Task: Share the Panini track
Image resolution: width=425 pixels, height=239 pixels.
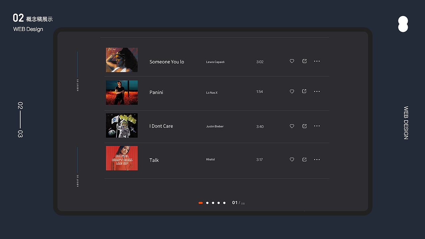Action: [x=304, y=91]
